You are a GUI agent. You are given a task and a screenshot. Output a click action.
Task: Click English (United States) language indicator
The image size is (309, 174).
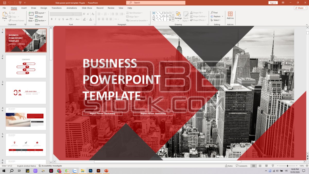(27, 166)
